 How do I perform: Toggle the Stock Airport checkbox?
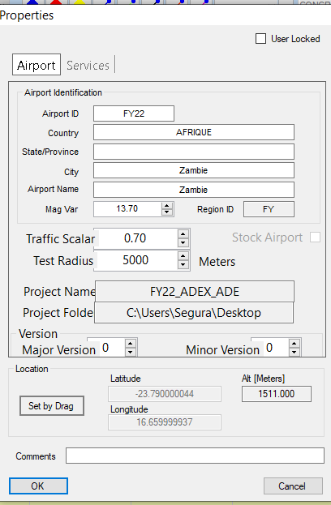pyautogui.click(x=315, y=238)
